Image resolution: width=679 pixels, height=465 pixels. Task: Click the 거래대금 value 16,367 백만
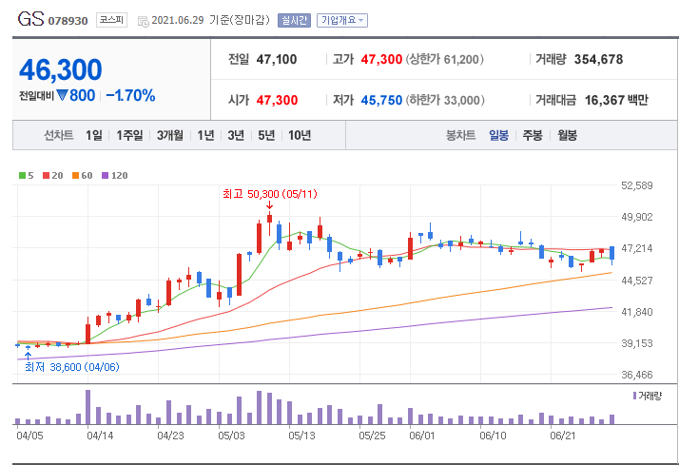(616, 101)
